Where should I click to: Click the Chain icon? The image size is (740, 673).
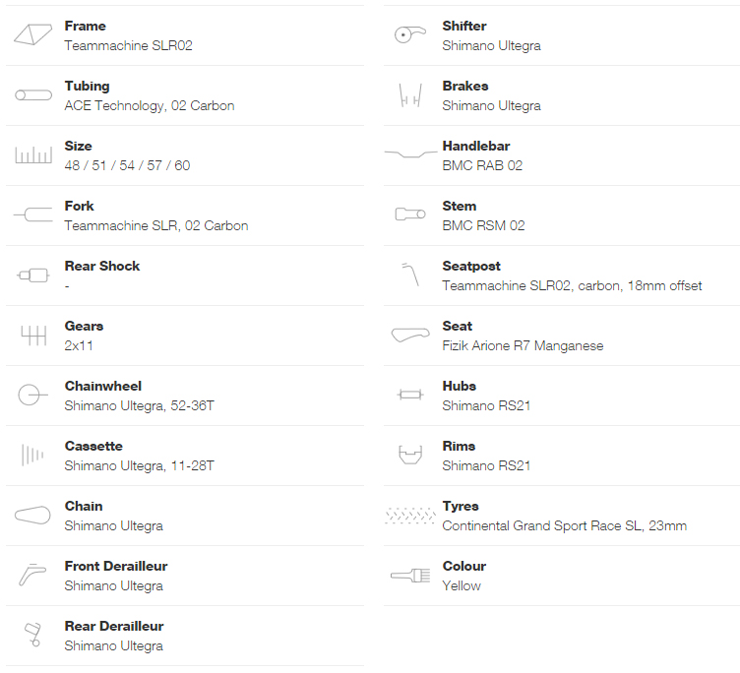[32, 515]
